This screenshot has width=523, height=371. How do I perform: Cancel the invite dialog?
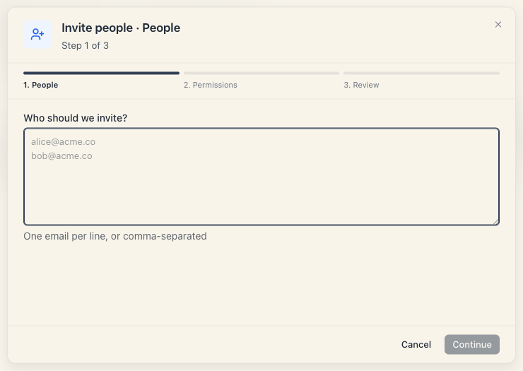point(416,345)
